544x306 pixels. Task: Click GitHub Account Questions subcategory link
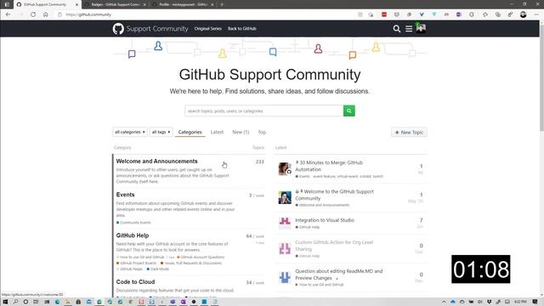coord(202,257)
